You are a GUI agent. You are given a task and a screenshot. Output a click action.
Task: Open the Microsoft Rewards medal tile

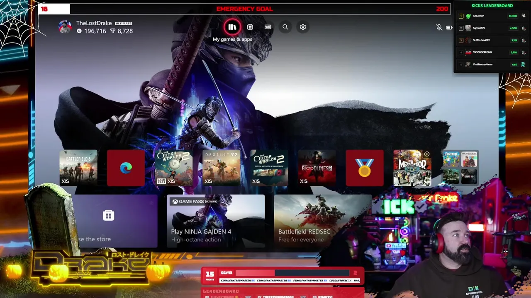click(365, 168)
